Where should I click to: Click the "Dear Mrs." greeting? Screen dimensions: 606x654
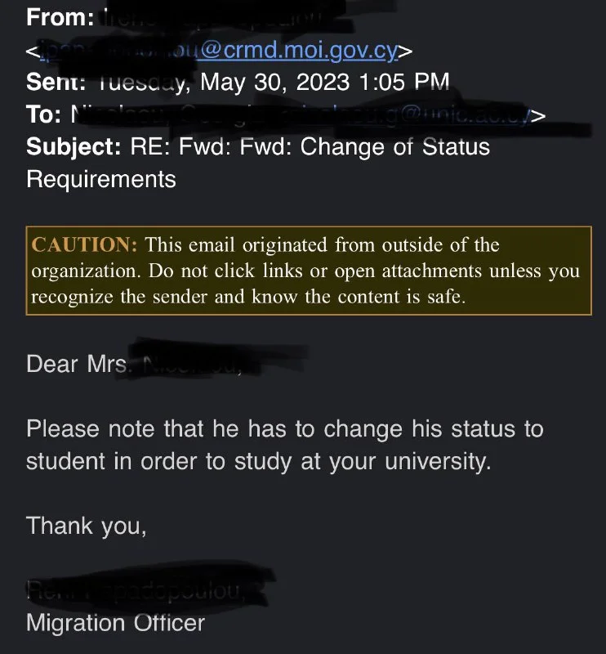(78, 363)
